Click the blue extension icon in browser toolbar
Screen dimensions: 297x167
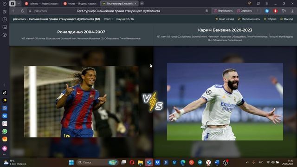267,11
